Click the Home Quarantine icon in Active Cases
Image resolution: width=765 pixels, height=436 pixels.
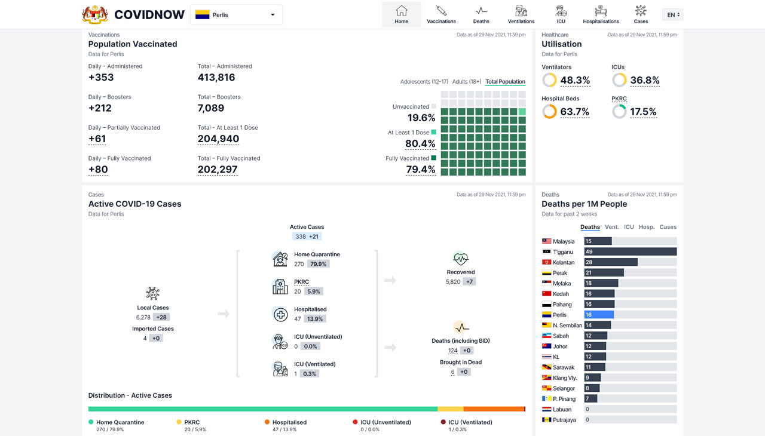280,259
